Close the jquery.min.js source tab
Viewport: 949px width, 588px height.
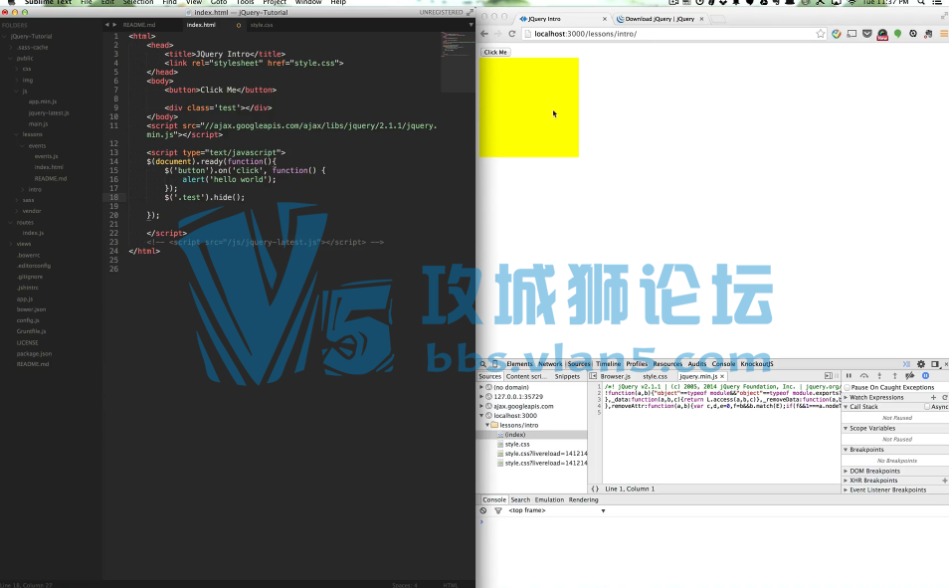pos(721,376)
